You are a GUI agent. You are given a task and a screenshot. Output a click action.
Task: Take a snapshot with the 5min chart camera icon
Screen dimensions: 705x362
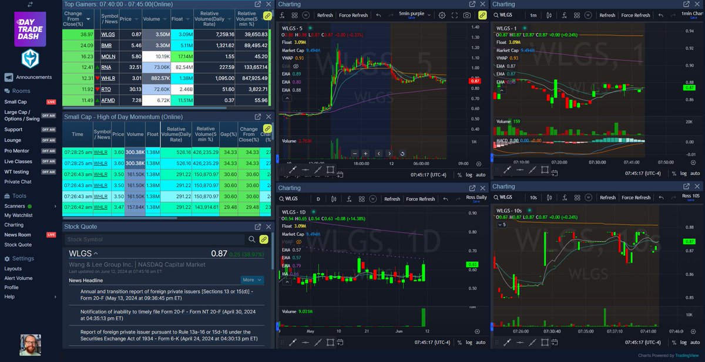coord(467,16)
